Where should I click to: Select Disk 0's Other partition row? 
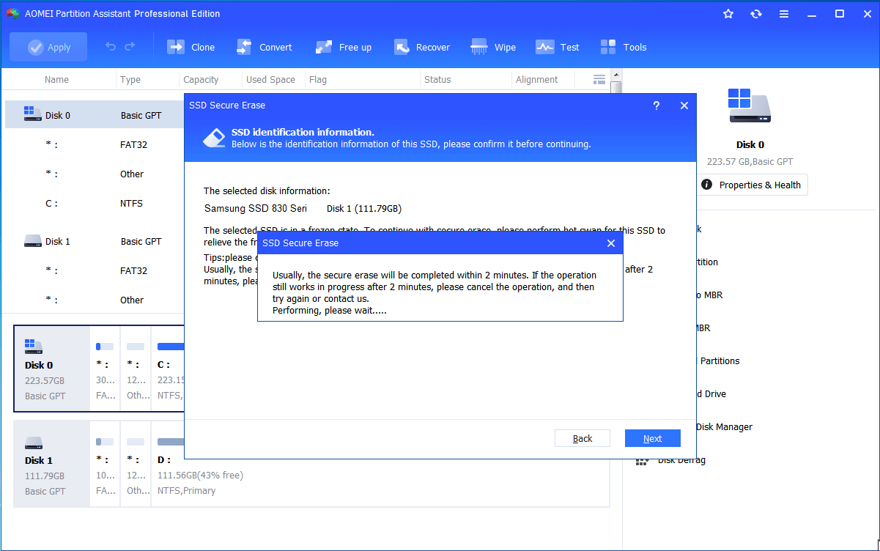pyautogui.click(x=95, y=174)
